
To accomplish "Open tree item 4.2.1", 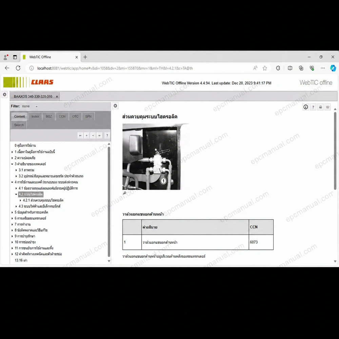I will pyautogui.click(x=43, y=200).
